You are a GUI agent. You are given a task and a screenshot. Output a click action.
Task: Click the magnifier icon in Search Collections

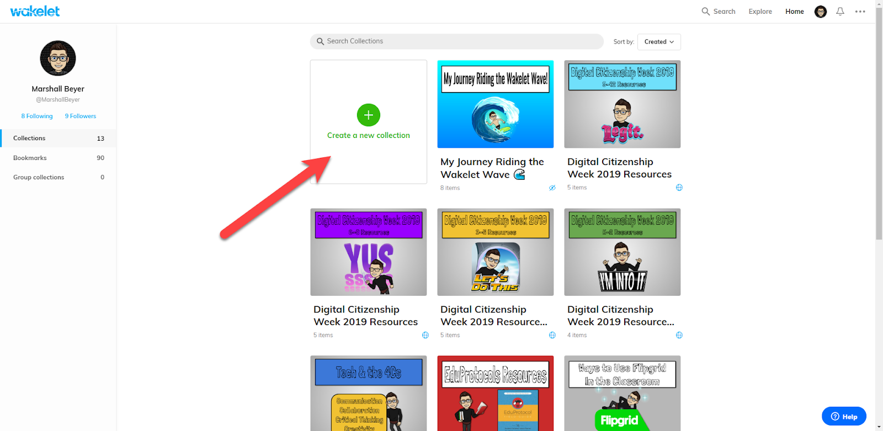(320, 41)
